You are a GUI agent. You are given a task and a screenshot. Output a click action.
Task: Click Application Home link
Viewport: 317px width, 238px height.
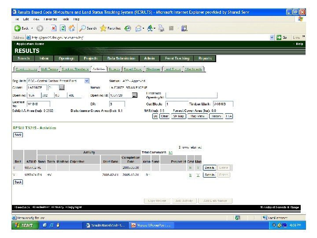click(30, 44)
